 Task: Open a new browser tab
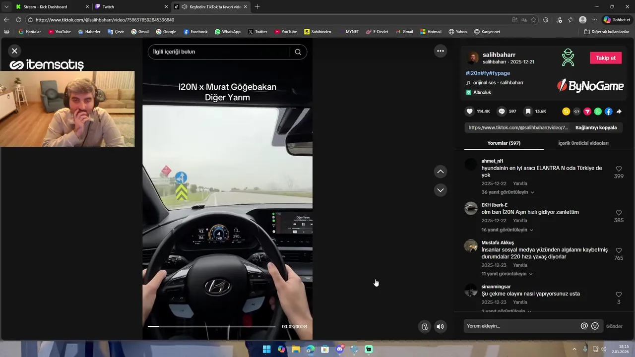(x=257, y=6)
